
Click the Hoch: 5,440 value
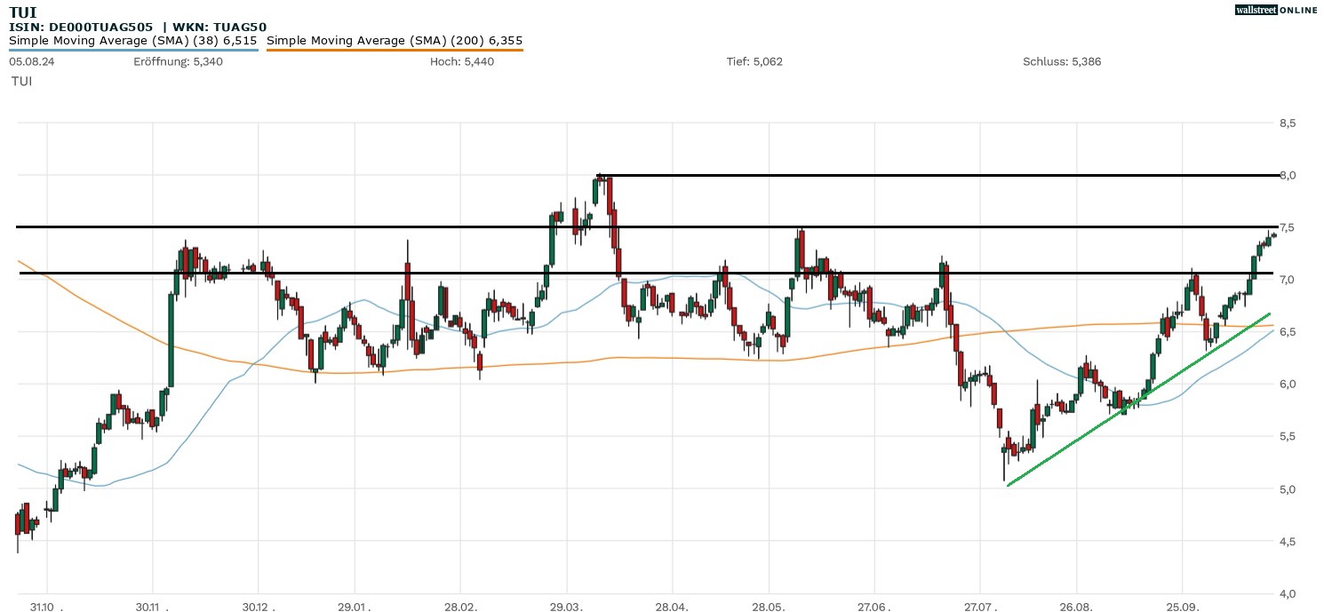[461, 61]
